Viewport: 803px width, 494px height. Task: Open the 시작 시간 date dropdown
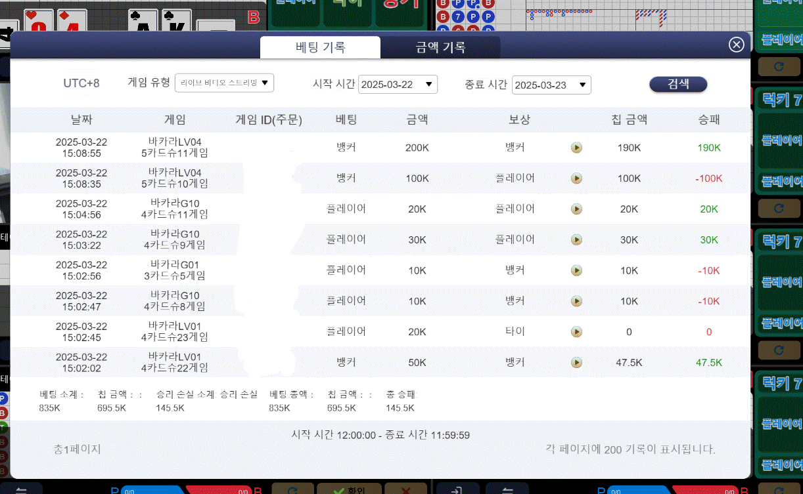[x=398, y=85]
